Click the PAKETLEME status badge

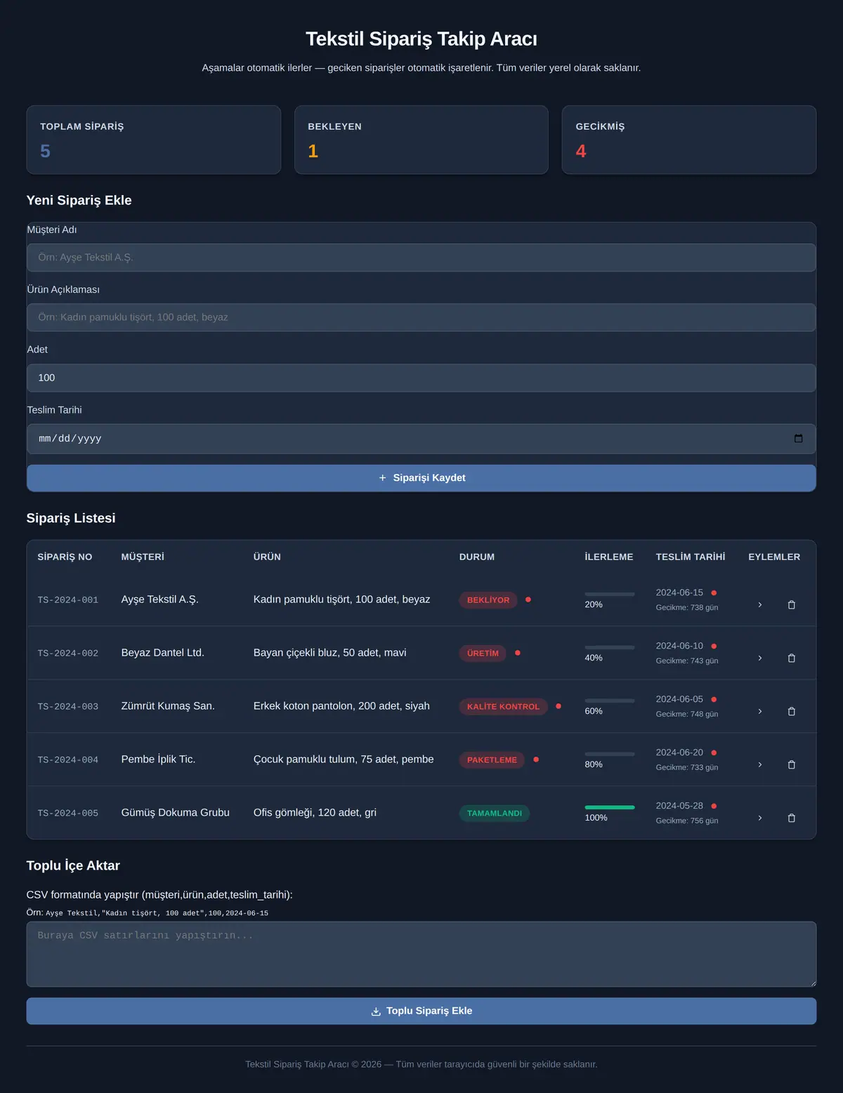(x=492, y=760)
